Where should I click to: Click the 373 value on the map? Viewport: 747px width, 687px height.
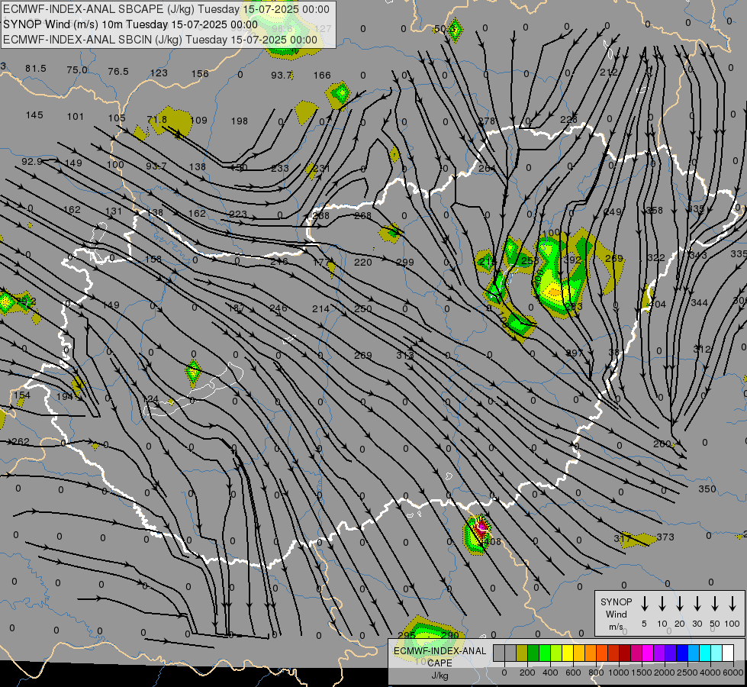tap(665, 537)
